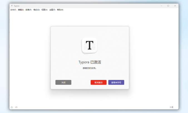Image resolution: width=188 pixels, height=113 pixels.
Task: Click the large Typora logo in dialog
Action: (90, 45)
